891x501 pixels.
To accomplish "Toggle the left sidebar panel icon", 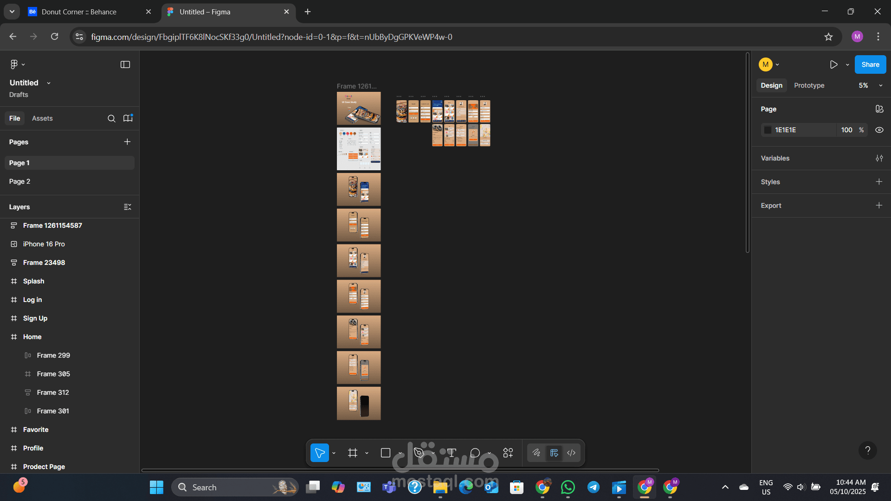I will 125,64.
